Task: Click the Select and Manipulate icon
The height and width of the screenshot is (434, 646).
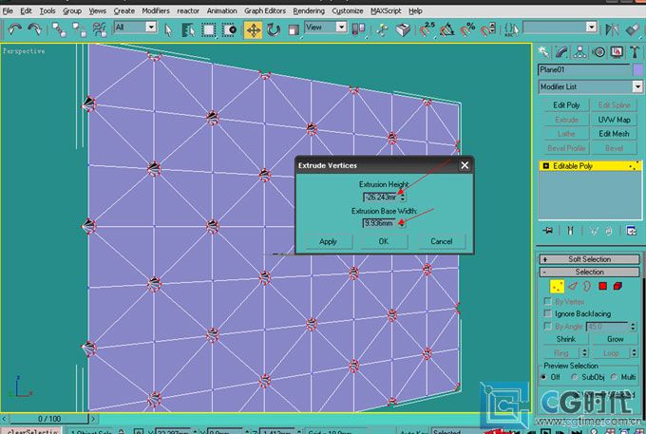Action: [383, 29]
